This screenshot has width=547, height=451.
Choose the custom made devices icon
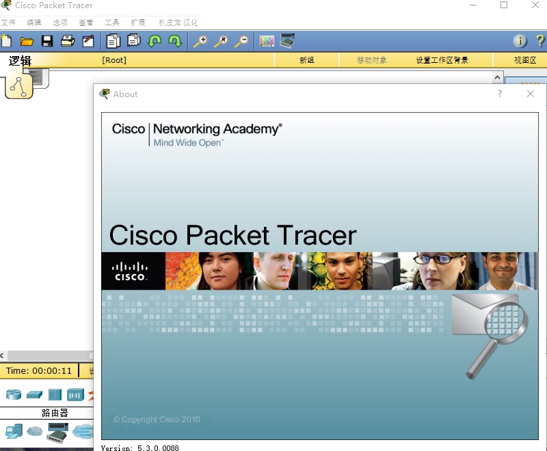pos(57,433)
